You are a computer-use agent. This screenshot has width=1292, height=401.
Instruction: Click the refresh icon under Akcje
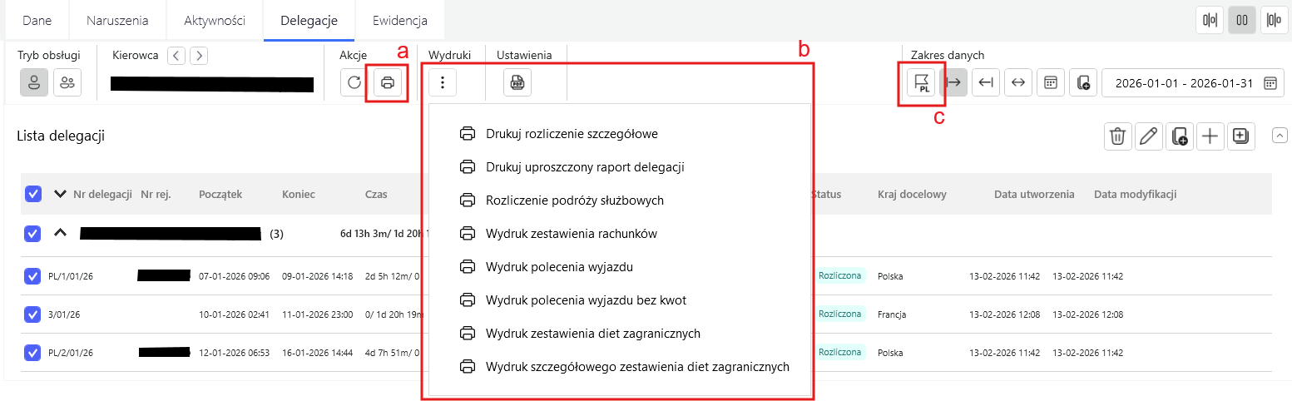tap(354, 82)
